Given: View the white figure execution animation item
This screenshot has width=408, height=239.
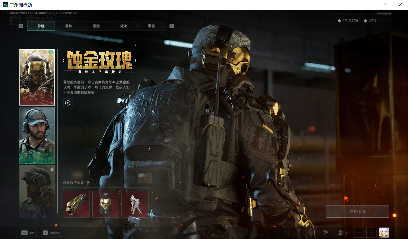Looking at the screenshot, I should pos(135,204).
